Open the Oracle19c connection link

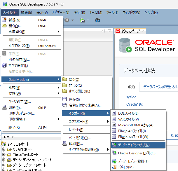pyautogui.click(x=135, y=104)
